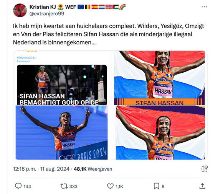213x194 pixels.
Task: Click the reply speech bubble icon
Action: tap(18, 186)
